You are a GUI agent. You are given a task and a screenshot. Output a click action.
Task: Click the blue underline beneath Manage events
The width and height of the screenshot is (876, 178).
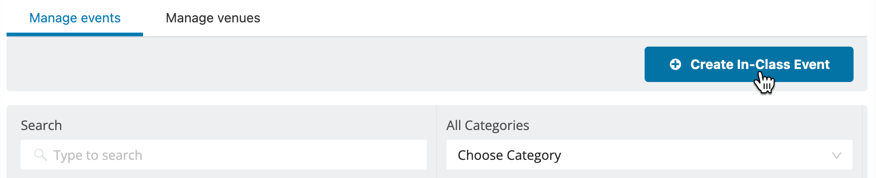75,34
